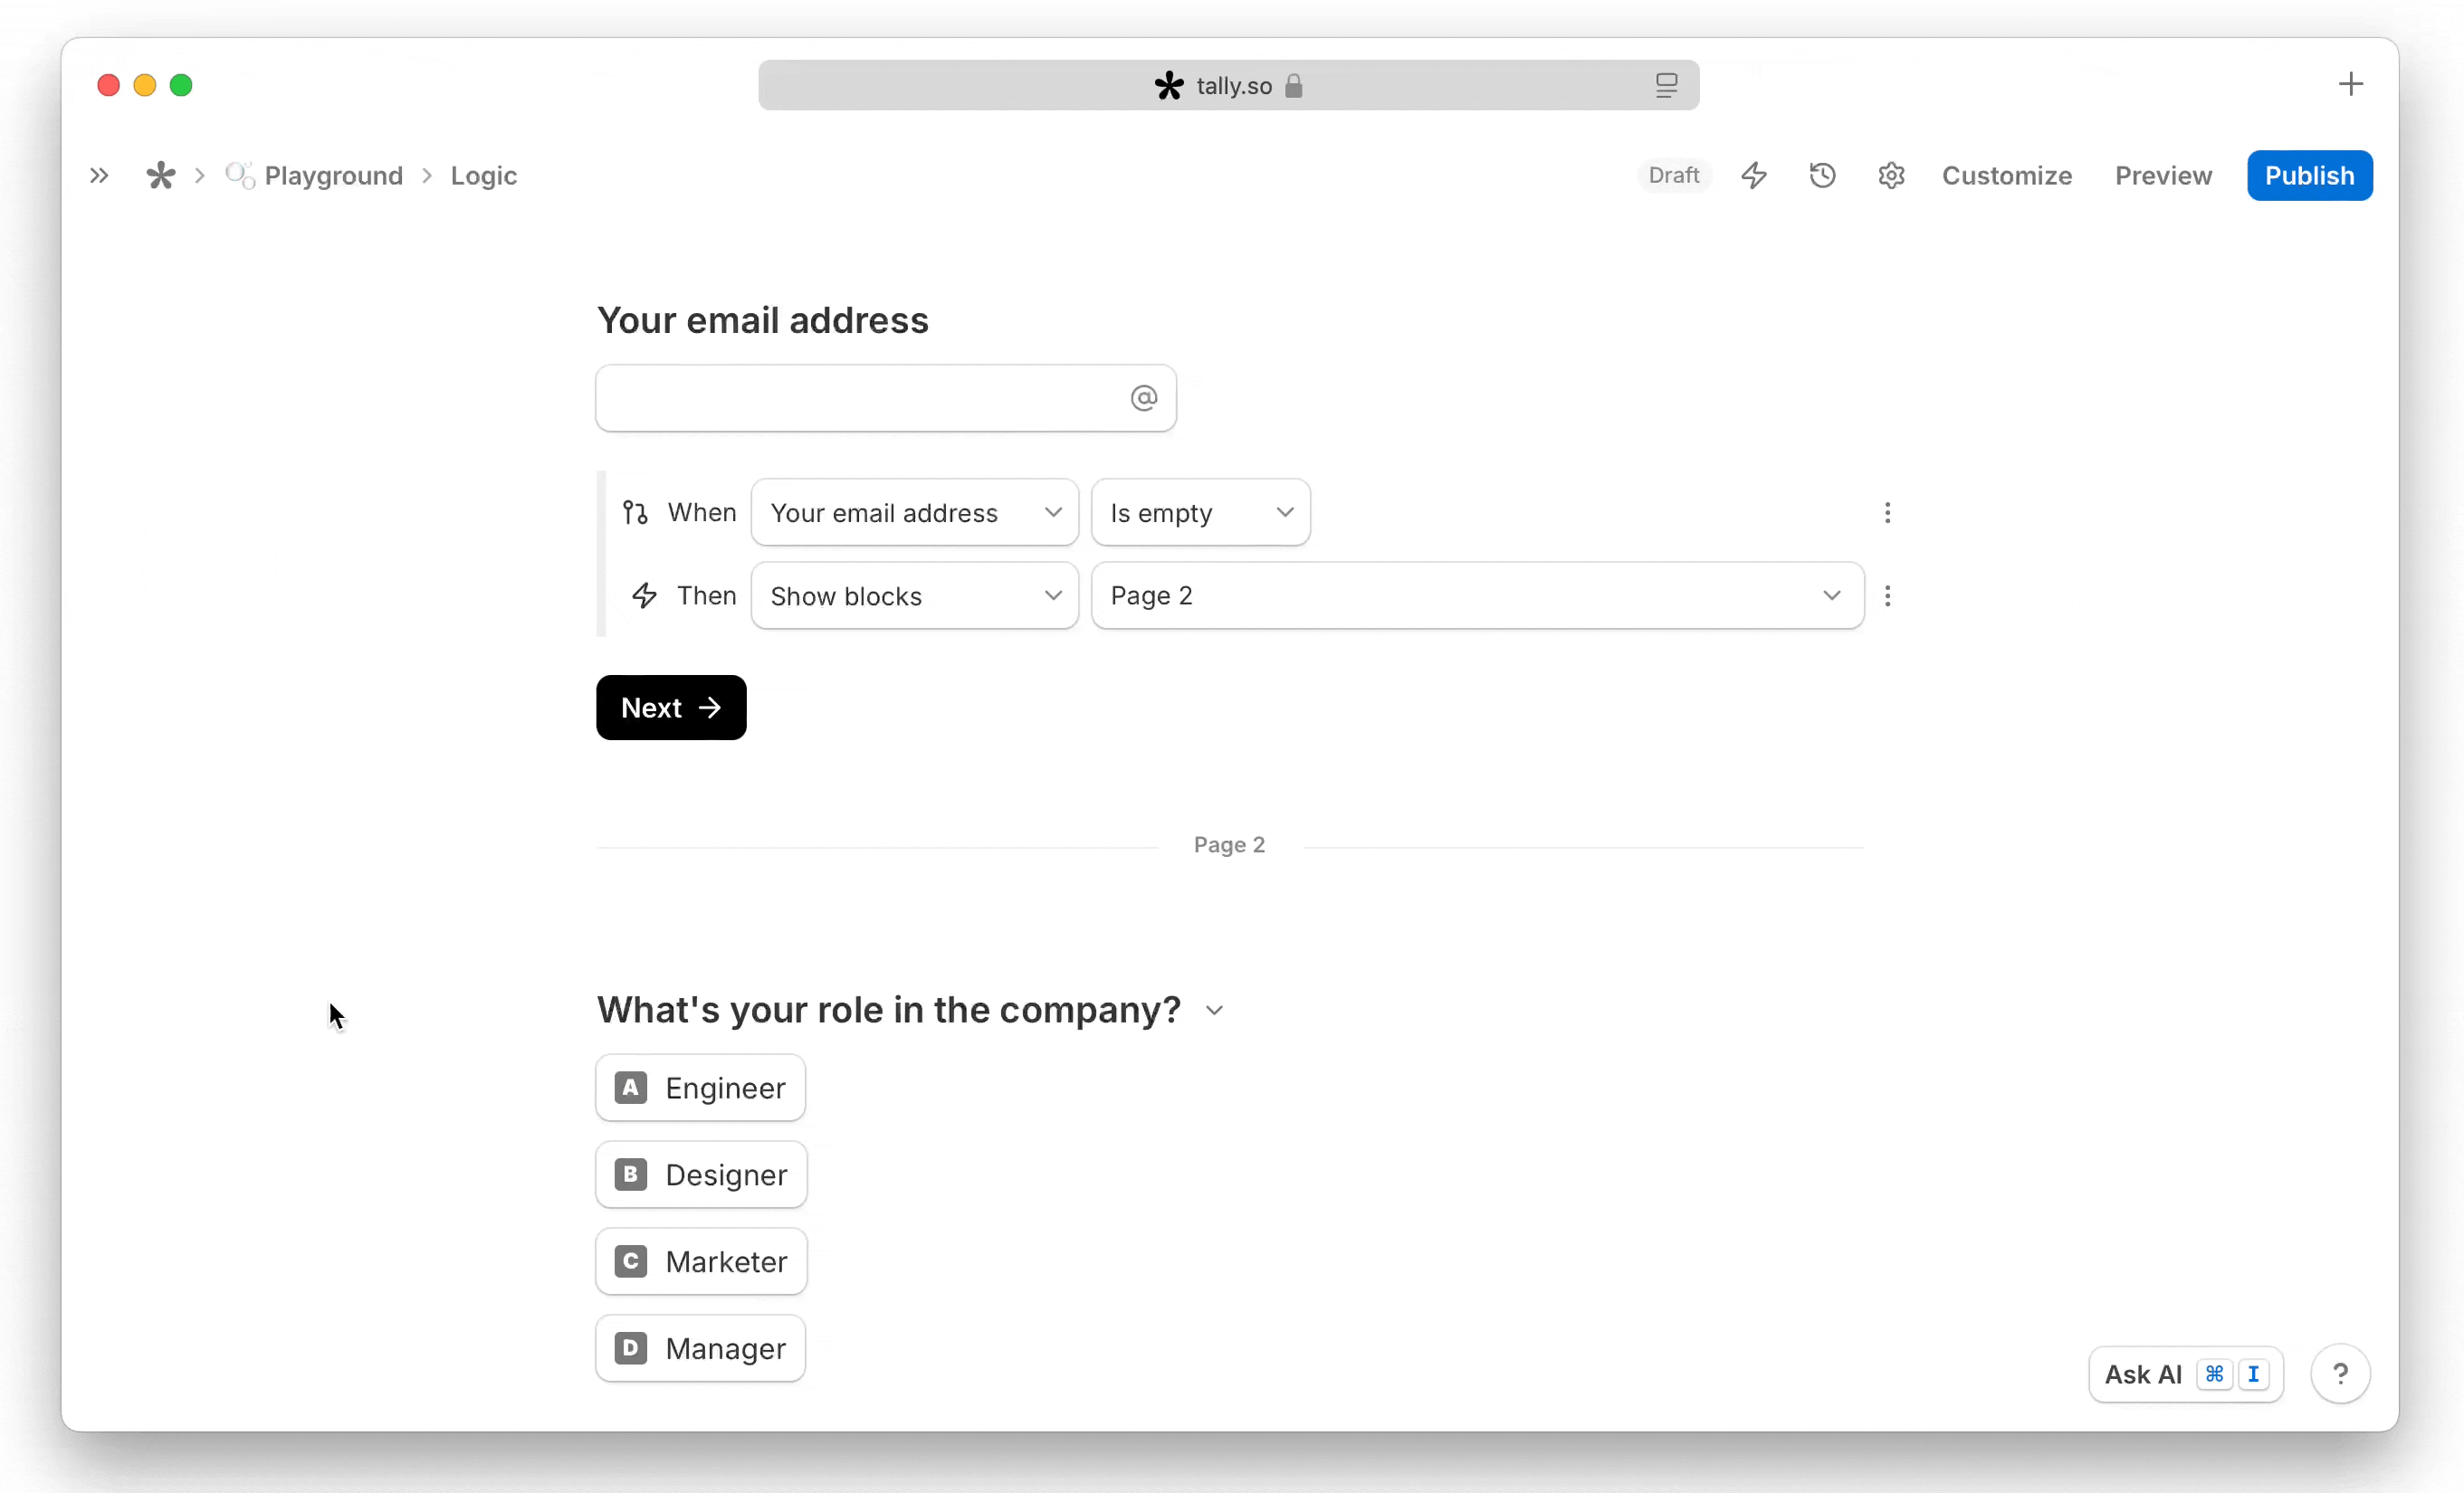The width and height of the screenshot is (2464, 1493).
Task: Open the 'Show blocks' action dropdown
Action: tap(914, 595)
